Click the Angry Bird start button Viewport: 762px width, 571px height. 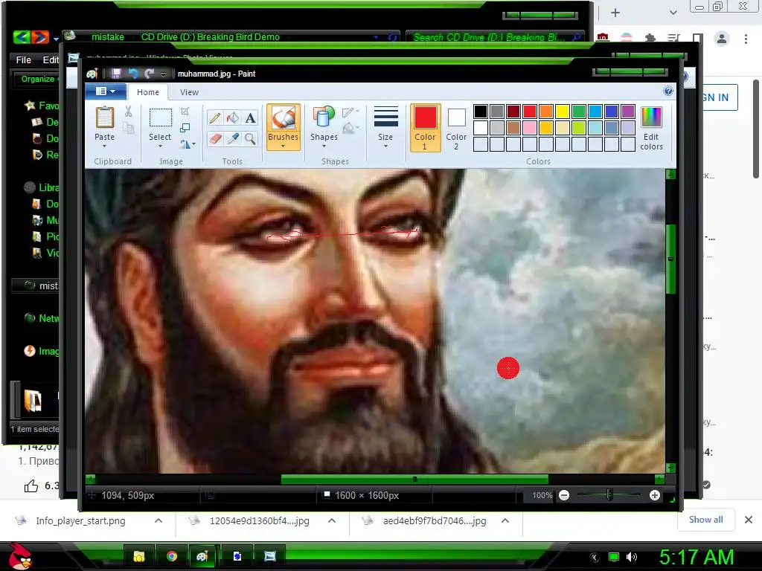point(21,555)
